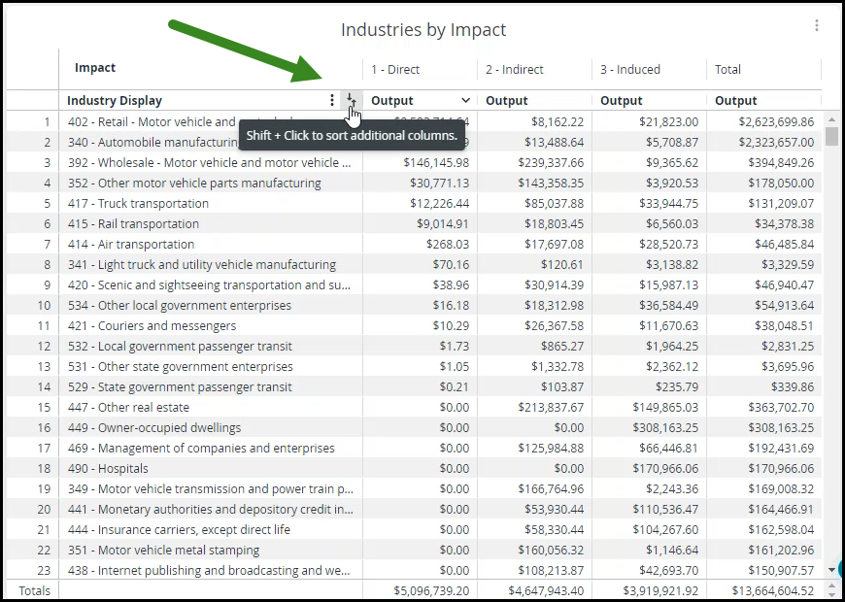845x602 pixels.
Task: Click the sort arrows icon on Industry Display header
Action: (x=351, y=100)
